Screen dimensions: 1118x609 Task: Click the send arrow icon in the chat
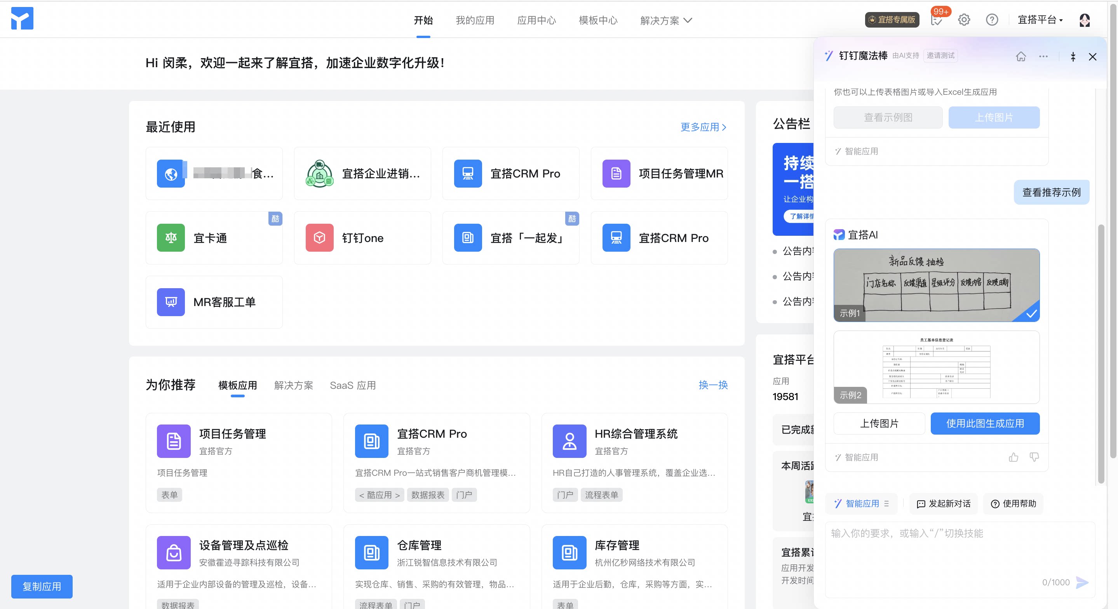point(1082,583)
